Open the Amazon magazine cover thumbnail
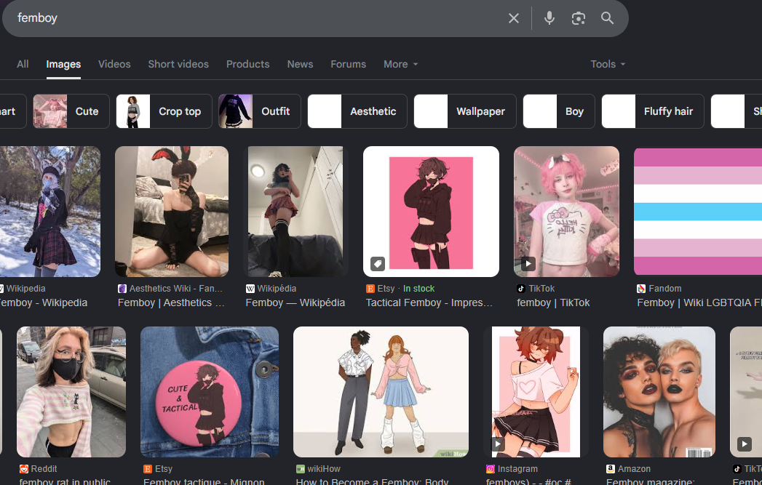 (659, 392)
